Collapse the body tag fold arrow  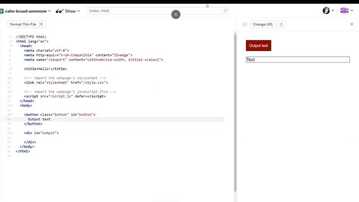click(12, 105)
